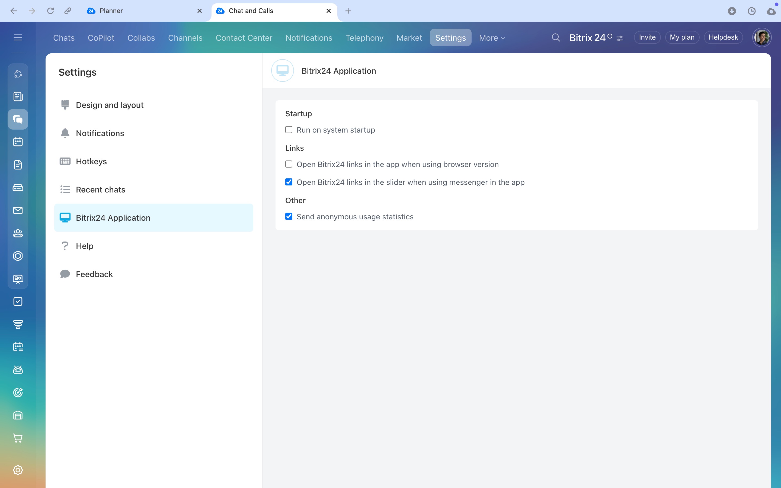
Task: Open the robot automation icon in sidebar
Action: pos(18,370)
